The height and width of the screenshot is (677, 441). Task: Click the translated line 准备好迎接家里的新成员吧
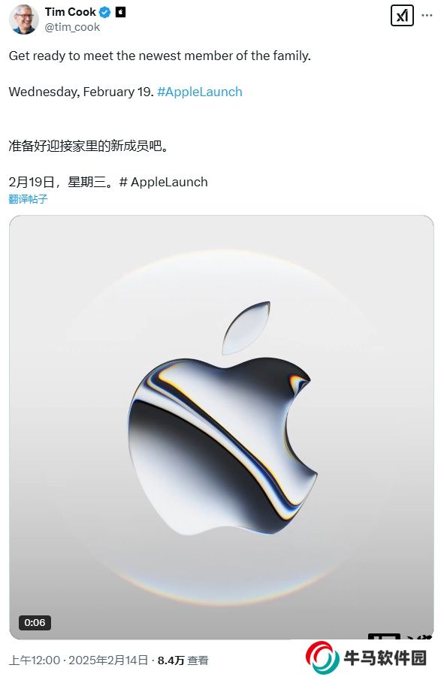(x=88, y=146)
